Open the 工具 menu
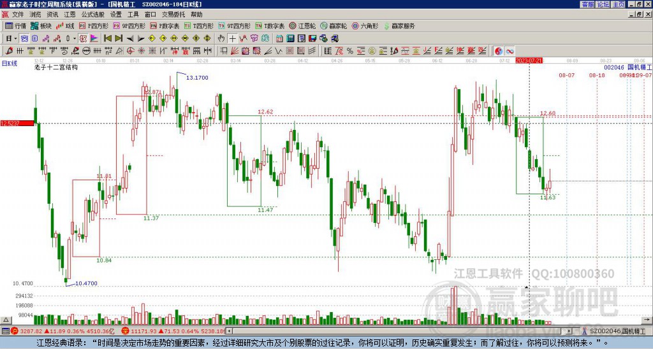Viewport: 653px width, 349px height. pyautogui.click(x=133, y=15)
